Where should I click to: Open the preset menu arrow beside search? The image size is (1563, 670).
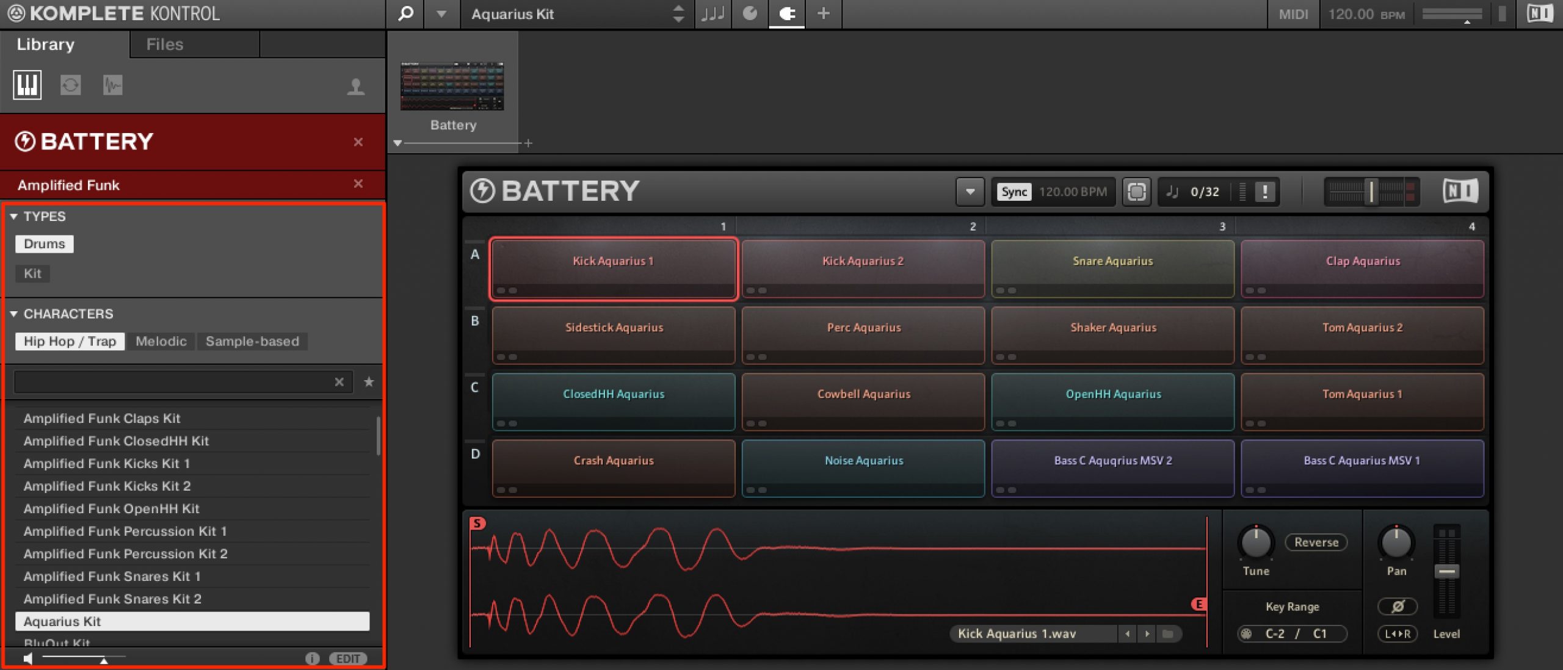point(441,13)
